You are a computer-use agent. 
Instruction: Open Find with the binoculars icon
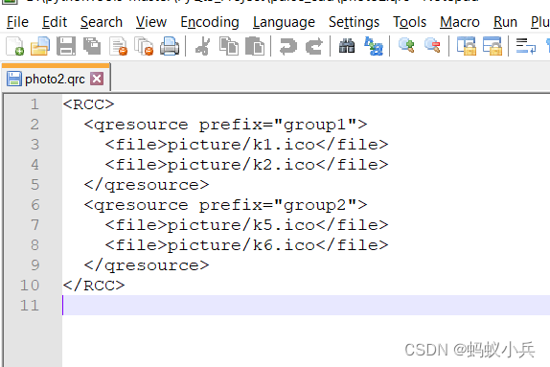[x=347, y=46]
